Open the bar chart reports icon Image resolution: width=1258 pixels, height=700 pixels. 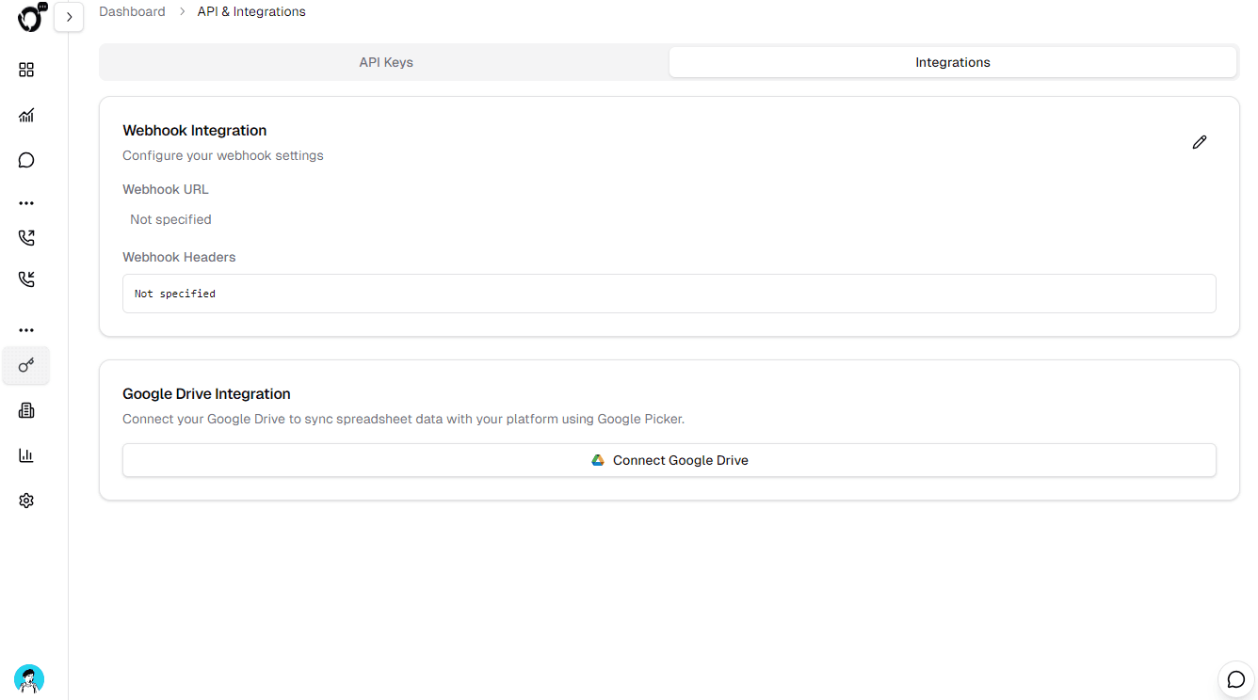[25, 454]
